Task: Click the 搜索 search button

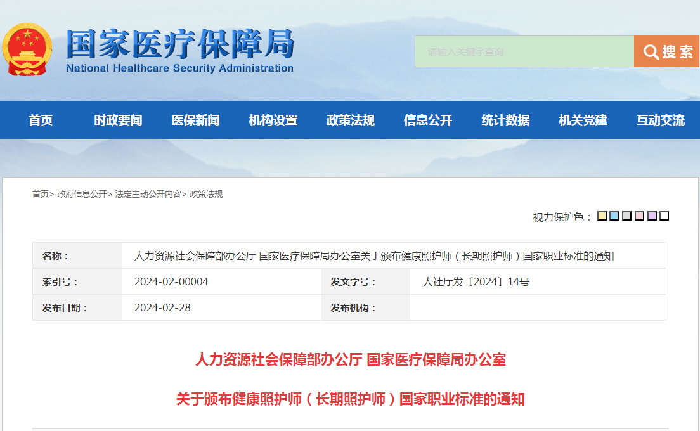Action: (666, 52)
